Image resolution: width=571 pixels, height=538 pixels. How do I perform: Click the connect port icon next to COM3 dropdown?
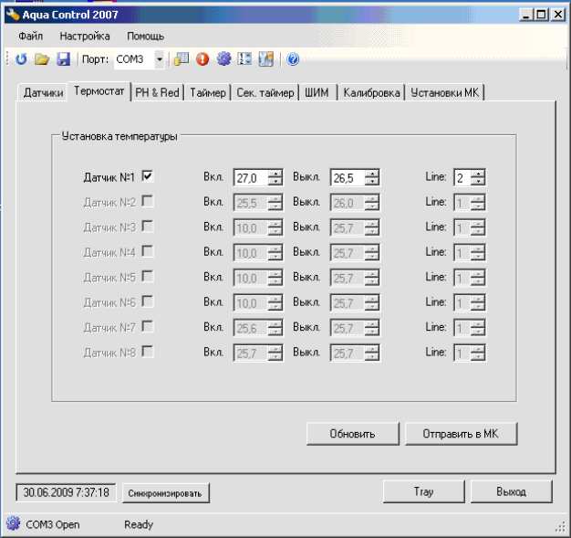pyautogui.click(x=182, y=59)
